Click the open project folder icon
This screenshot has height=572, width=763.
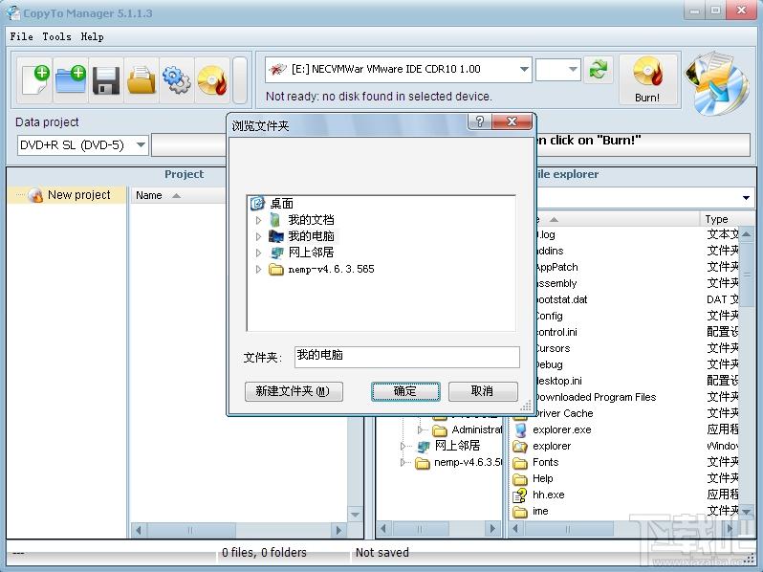click(142, 79)
